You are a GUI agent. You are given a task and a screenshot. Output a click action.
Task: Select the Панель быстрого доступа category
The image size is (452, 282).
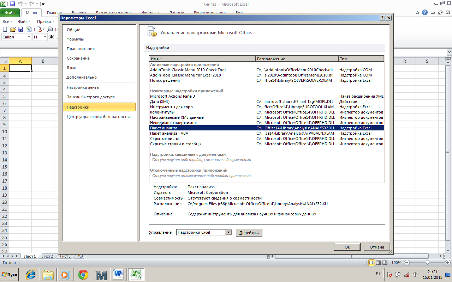99,97
